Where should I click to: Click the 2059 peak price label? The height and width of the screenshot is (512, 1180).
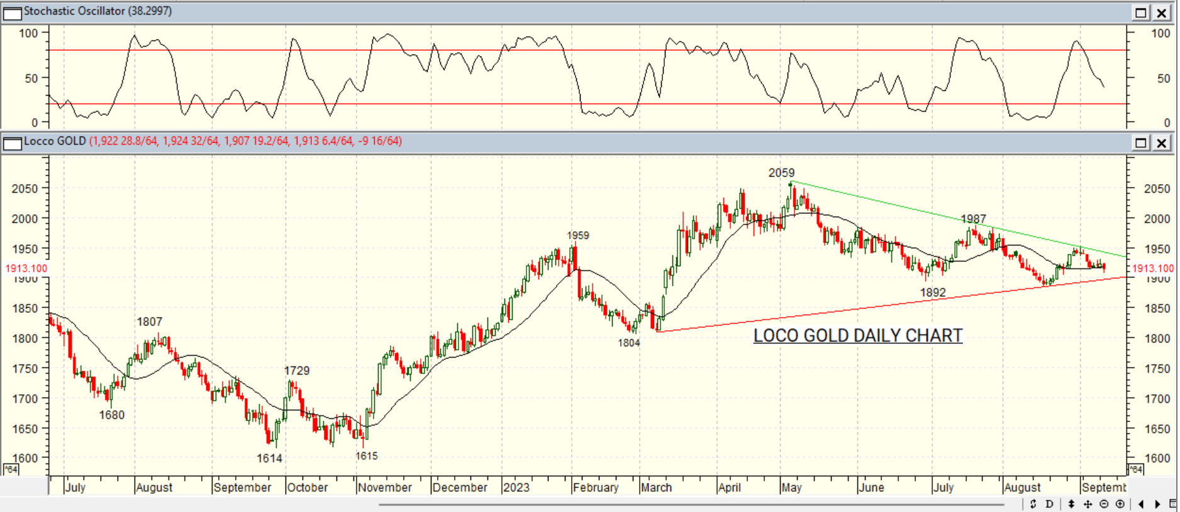781,173
